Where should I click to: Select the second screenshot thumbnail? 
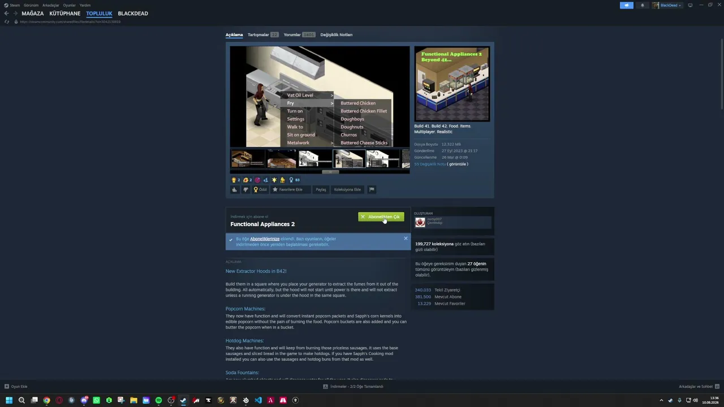[x=281, y=158]
